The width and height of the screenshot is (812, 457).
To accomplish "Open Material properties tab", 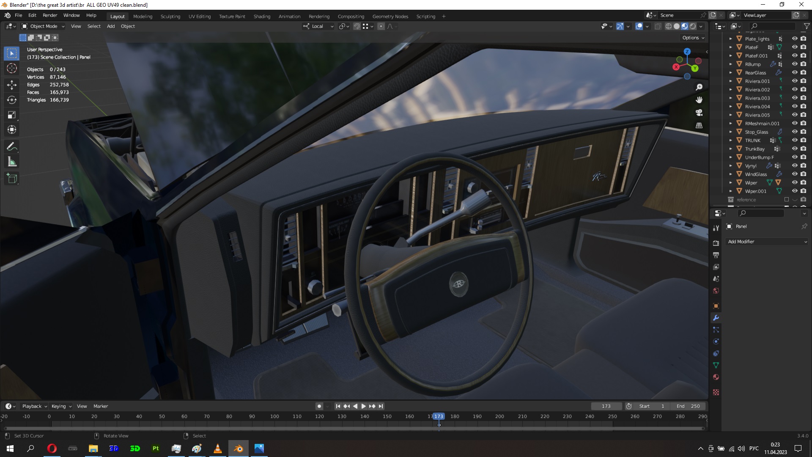I will pyautogui.click(x=716, y=377).
